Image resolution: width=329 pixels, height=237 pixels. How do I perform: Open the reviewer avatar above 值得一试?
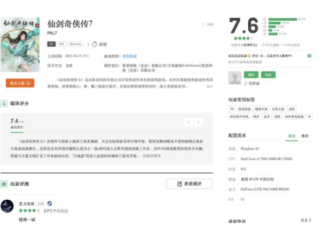point(7,206)
